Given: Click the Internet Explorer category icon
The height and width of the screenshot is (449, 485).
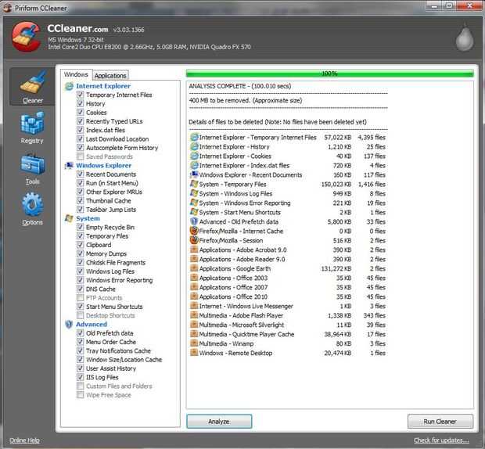Looking at the screenshot, I should 69,86.
